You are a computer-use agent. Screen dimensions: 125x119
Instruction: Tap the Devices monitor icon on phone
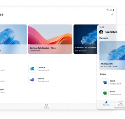tap(121, 102)
